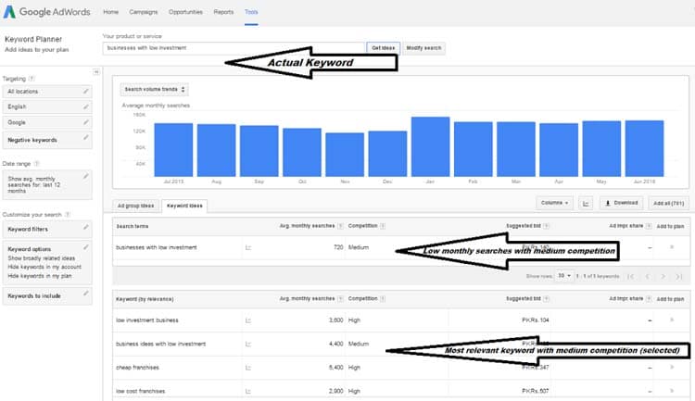Screen dimensions: 695x401
Task: Open Suggested bid help in Search terms table
Action: click(x=547, y=226)
